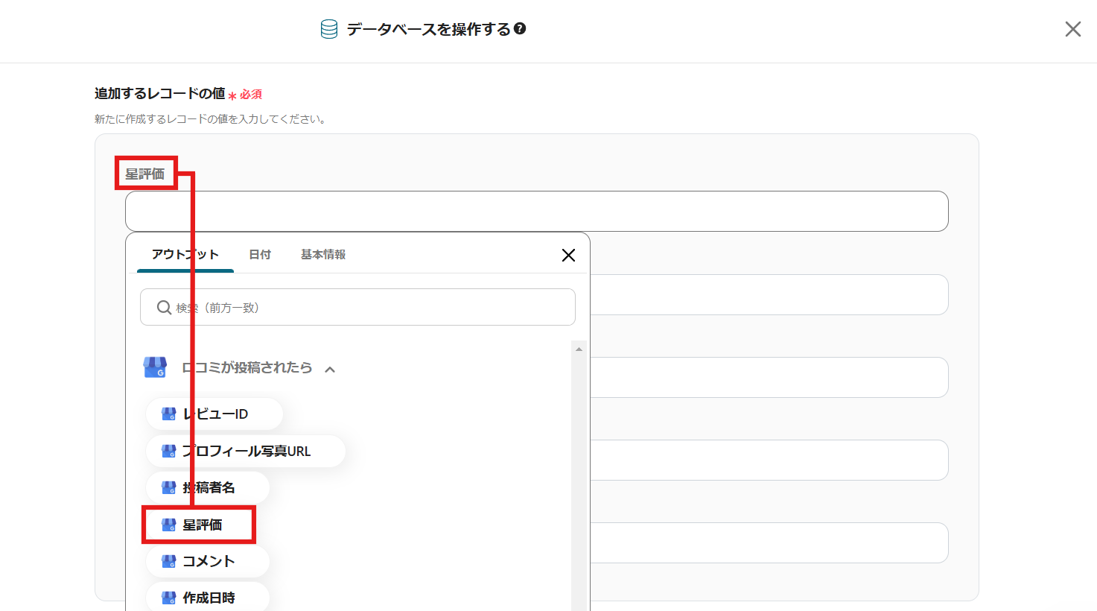Viewport: 1097px width, 611px height.
Task: Close the database operation dialog
Action: pos(1072,29)
